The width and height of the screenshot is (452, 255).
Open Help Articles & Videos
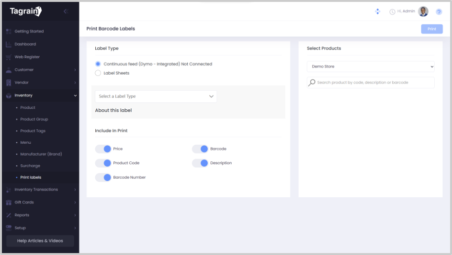pos(40,241)
